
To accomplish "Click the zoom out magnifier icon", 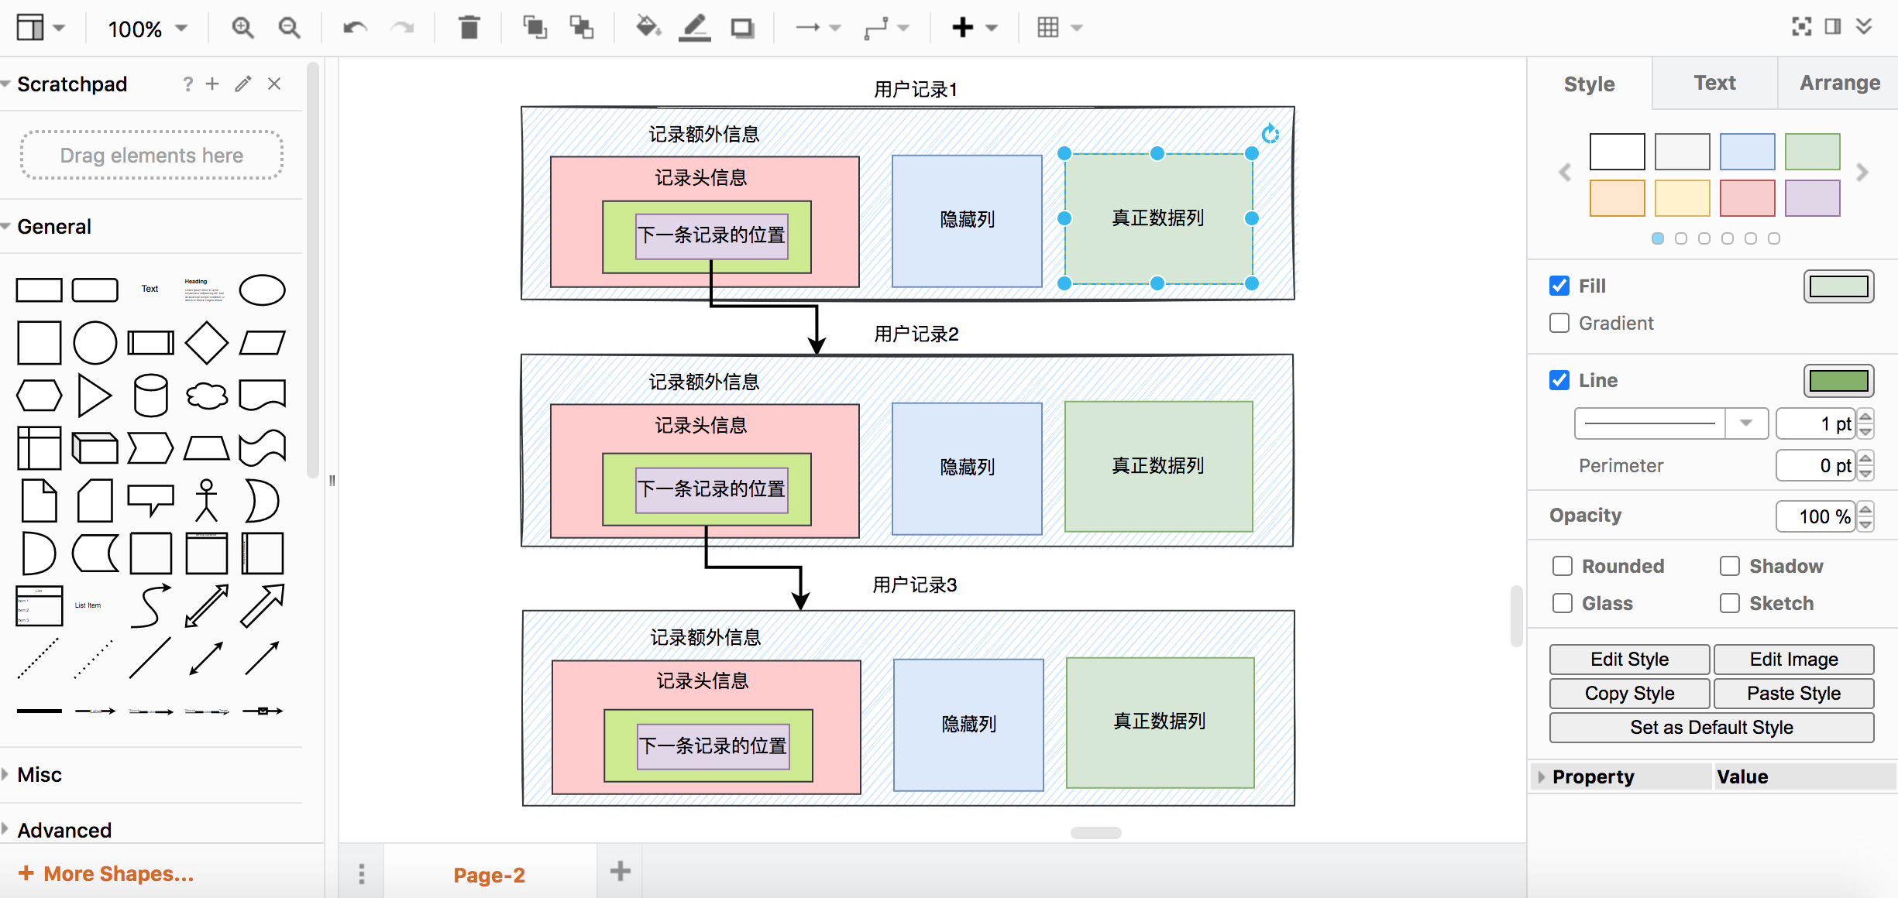I will click(x=289, y=28).
